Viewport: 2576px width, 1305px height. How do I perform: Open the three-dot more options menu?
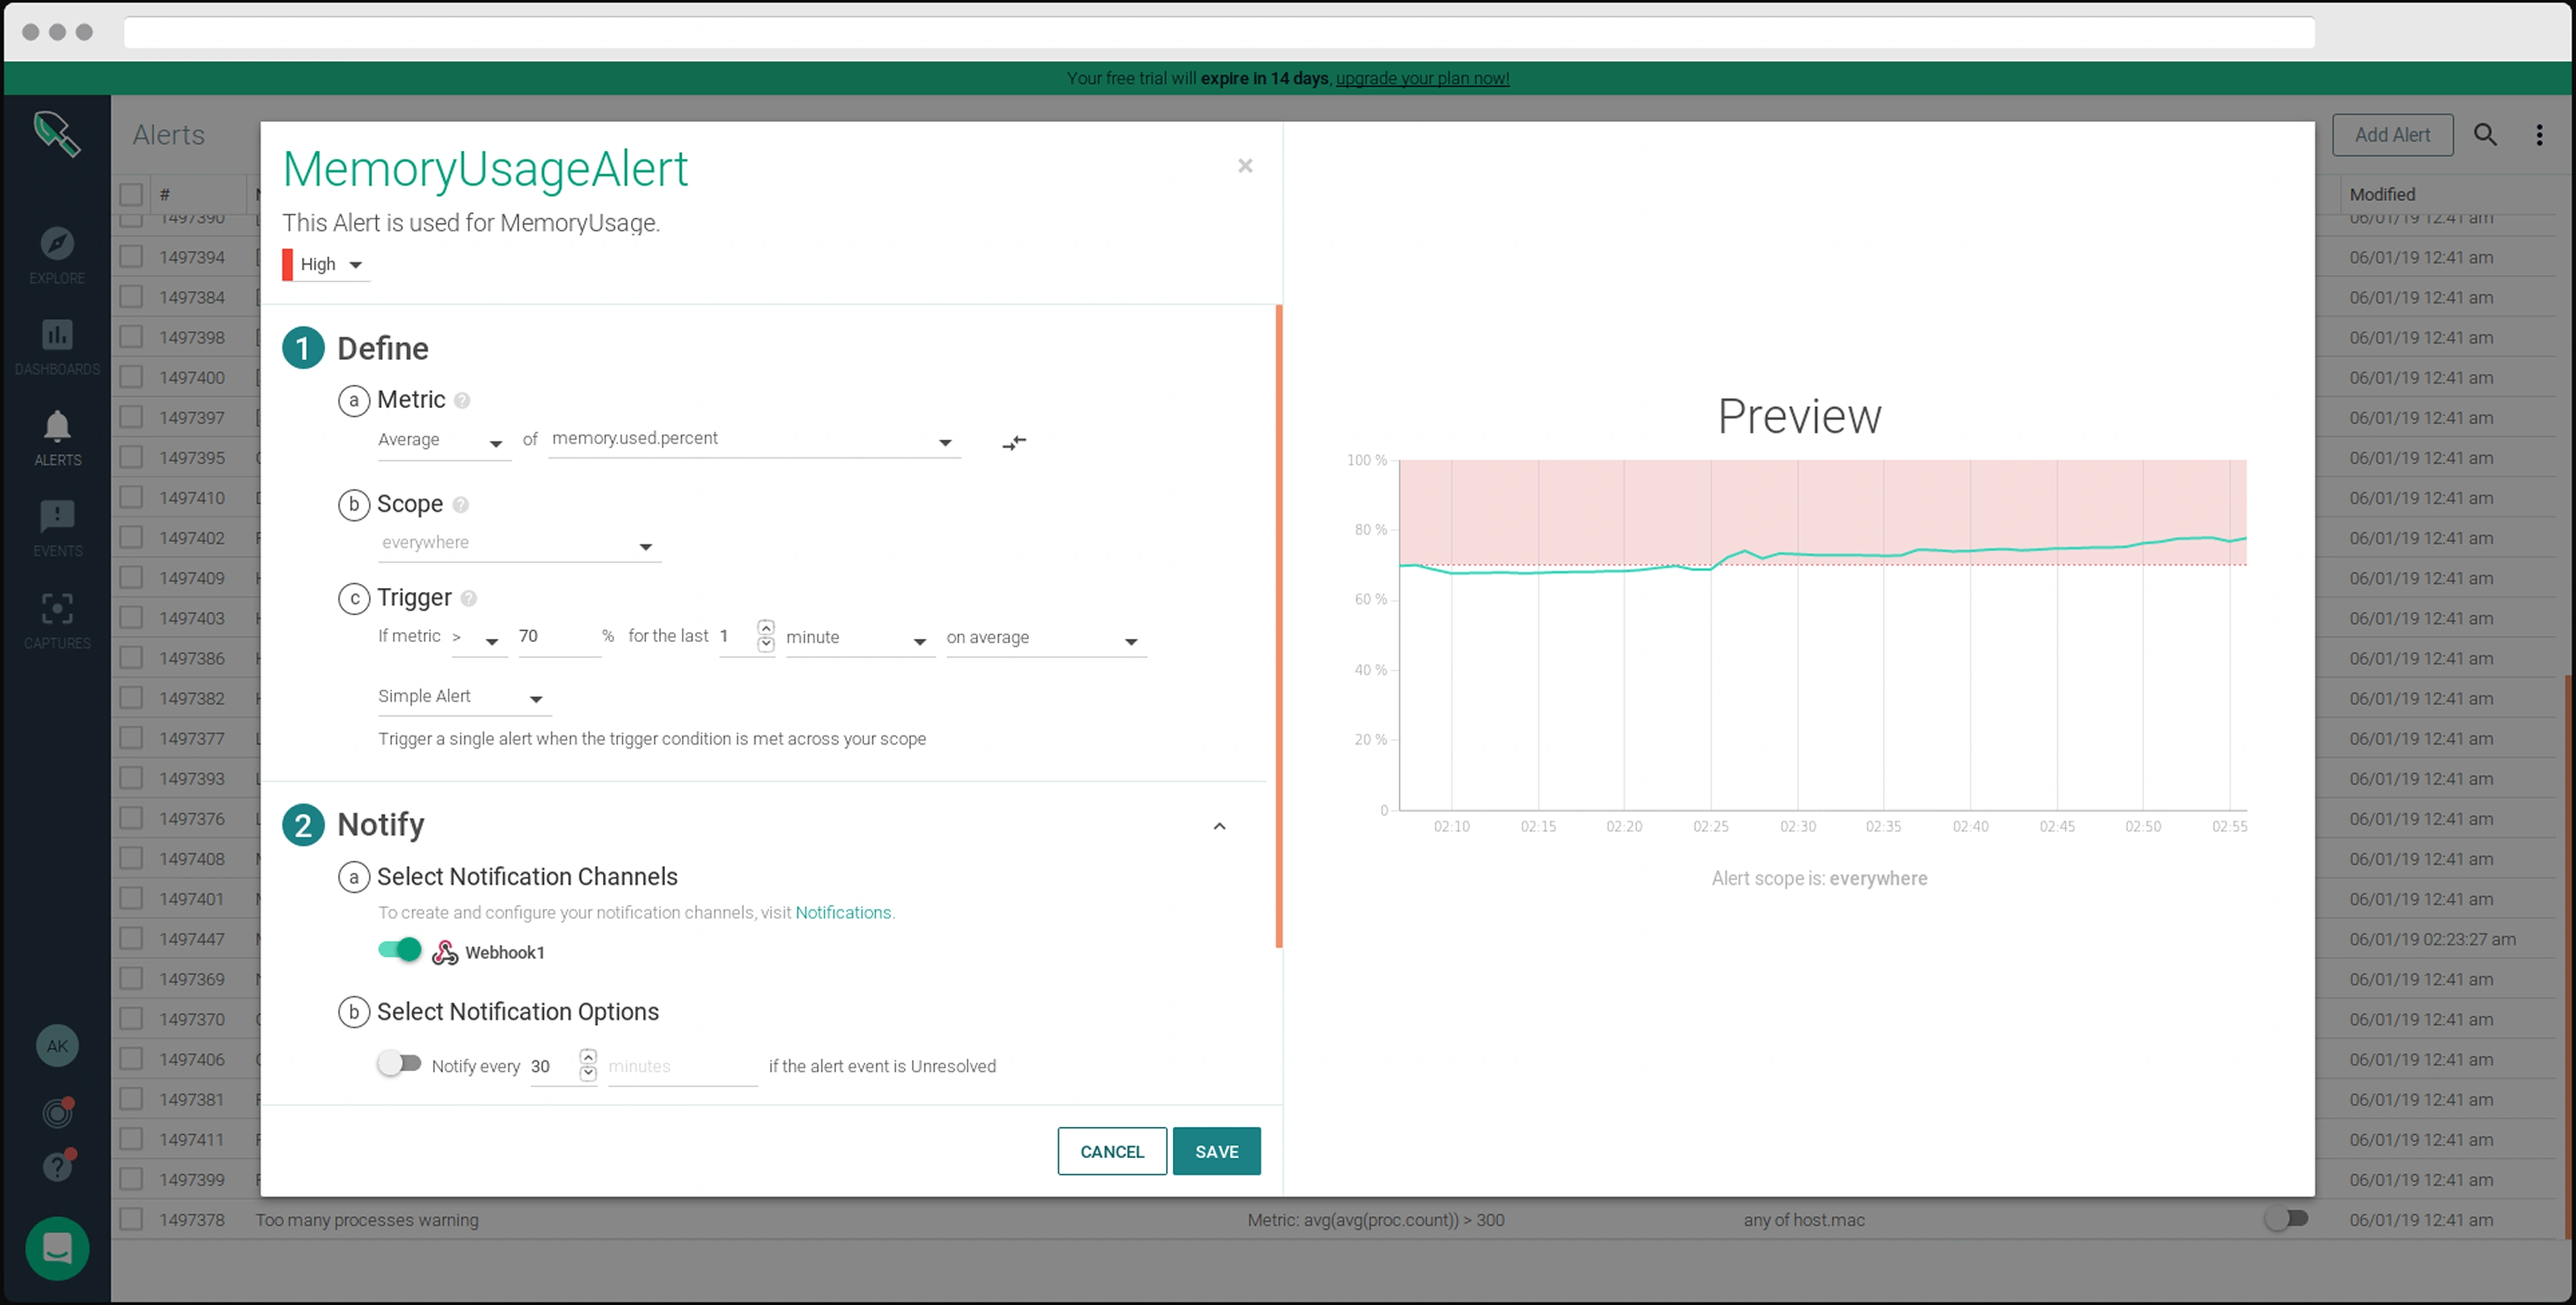2539,135
